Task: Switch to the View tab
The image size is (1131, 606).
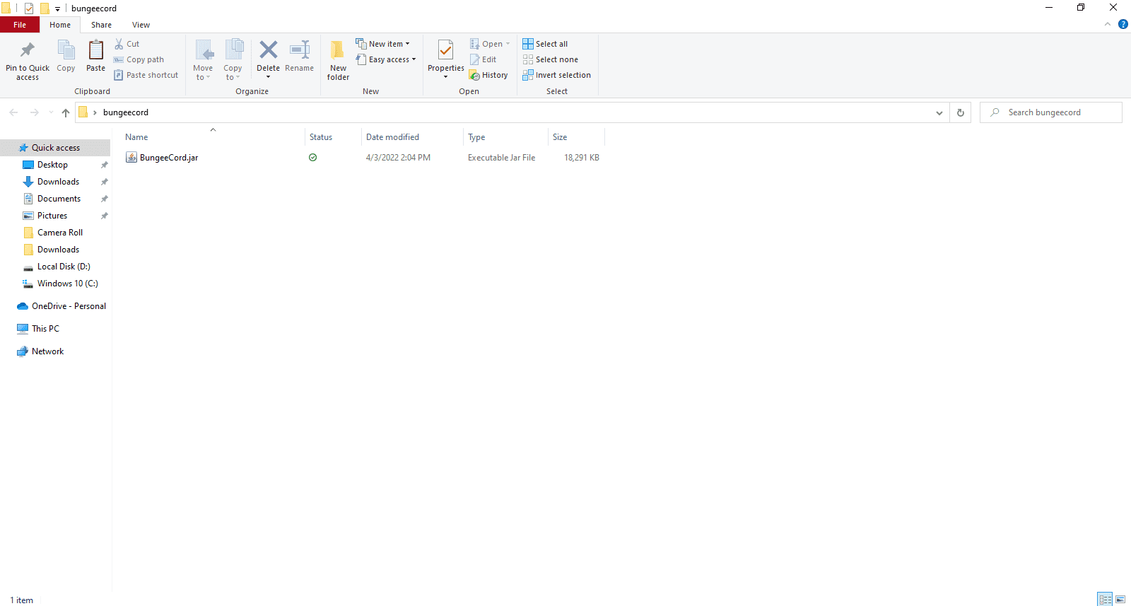Action: coord(141,25)
